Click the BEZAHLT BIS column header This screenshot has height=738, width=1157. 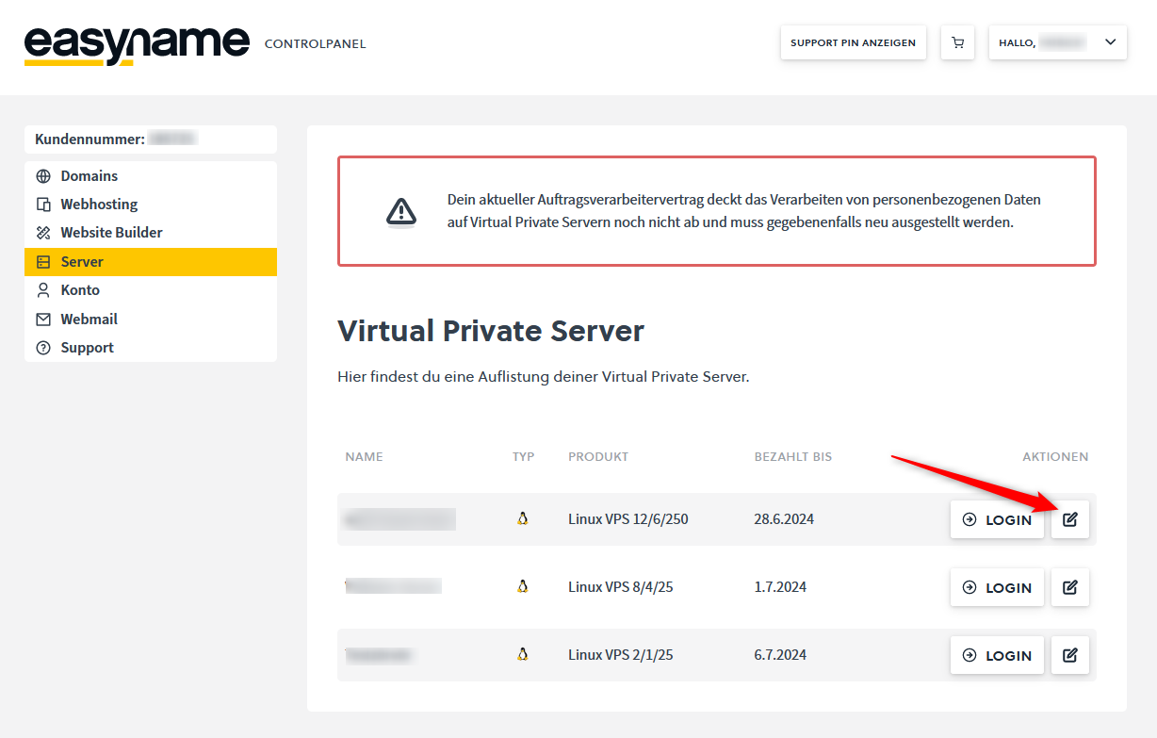click(x=793, y=457)
